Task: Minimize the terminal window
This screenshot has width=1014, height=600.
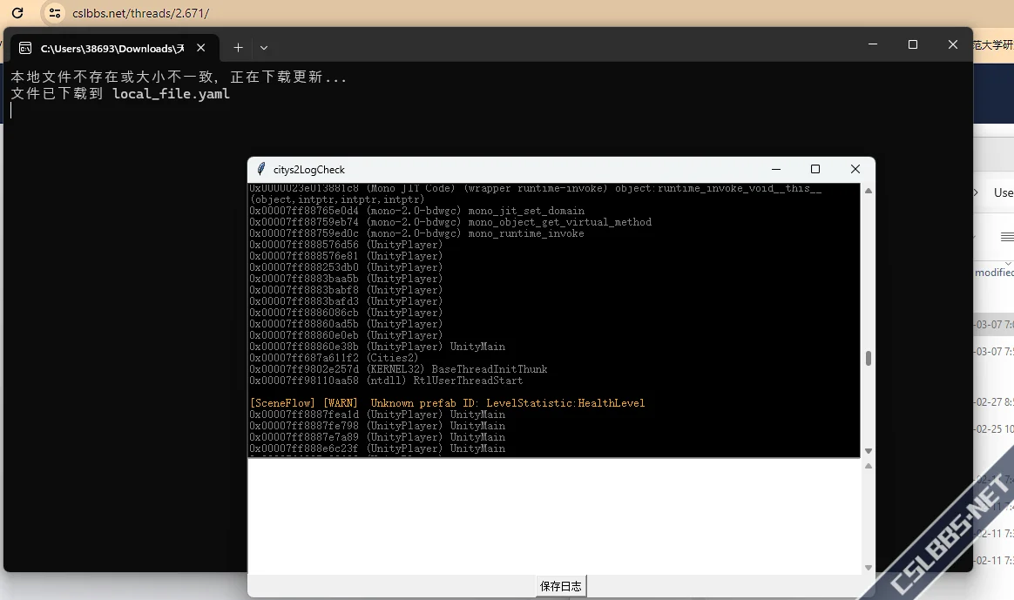Action: pos(873,44)
